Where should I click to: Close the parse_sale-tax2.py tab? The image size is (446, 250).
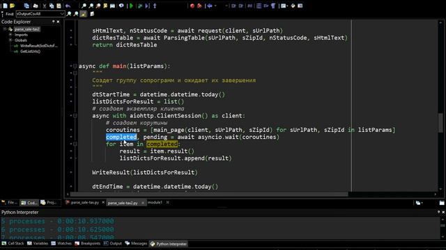pos(142,202)
